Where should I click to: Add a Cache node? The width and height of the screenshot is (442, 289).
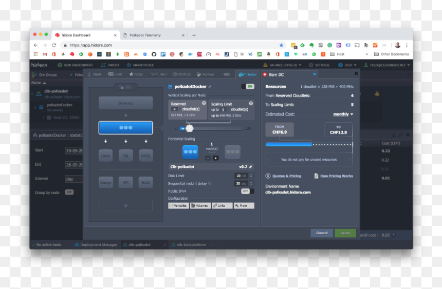coord(105,156)
